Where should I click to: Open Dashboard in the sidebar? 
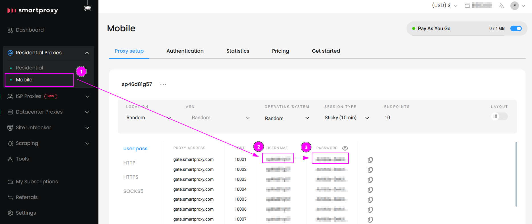click(x=30, y=30)
